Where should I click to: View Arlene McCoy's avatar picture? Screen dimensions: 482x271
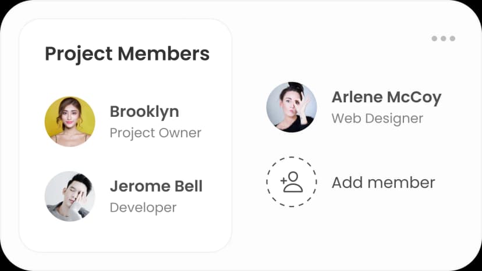click(x=292, y=107)
